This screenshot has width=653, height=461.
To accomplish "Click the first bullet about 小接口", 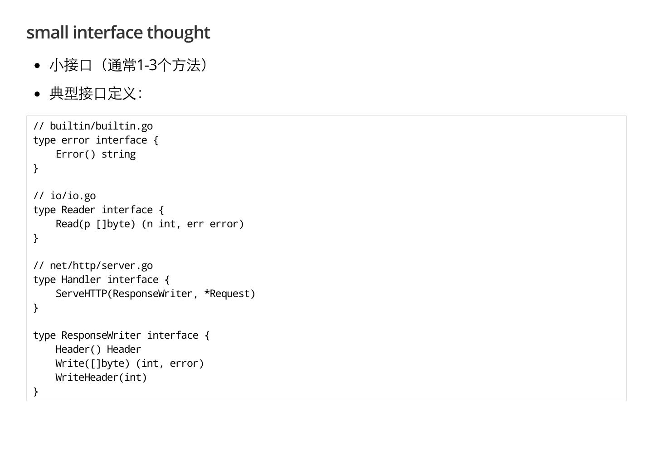I will click(x=129, y=65).
